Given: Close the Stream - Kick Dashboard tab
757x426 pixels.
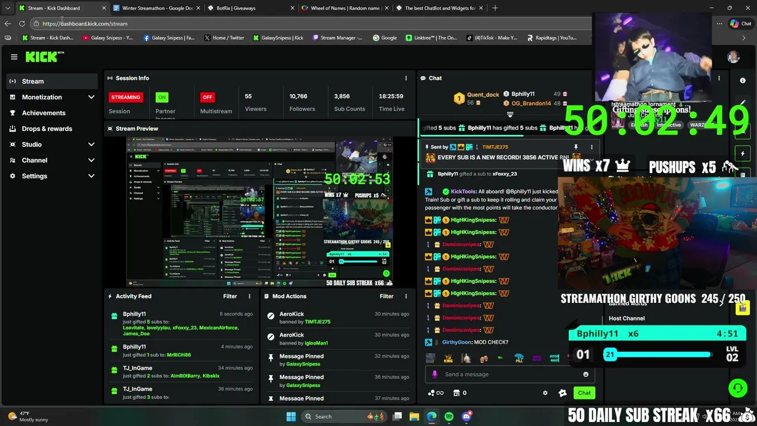Looking at the screenshot, I should (x=104, y=8).
